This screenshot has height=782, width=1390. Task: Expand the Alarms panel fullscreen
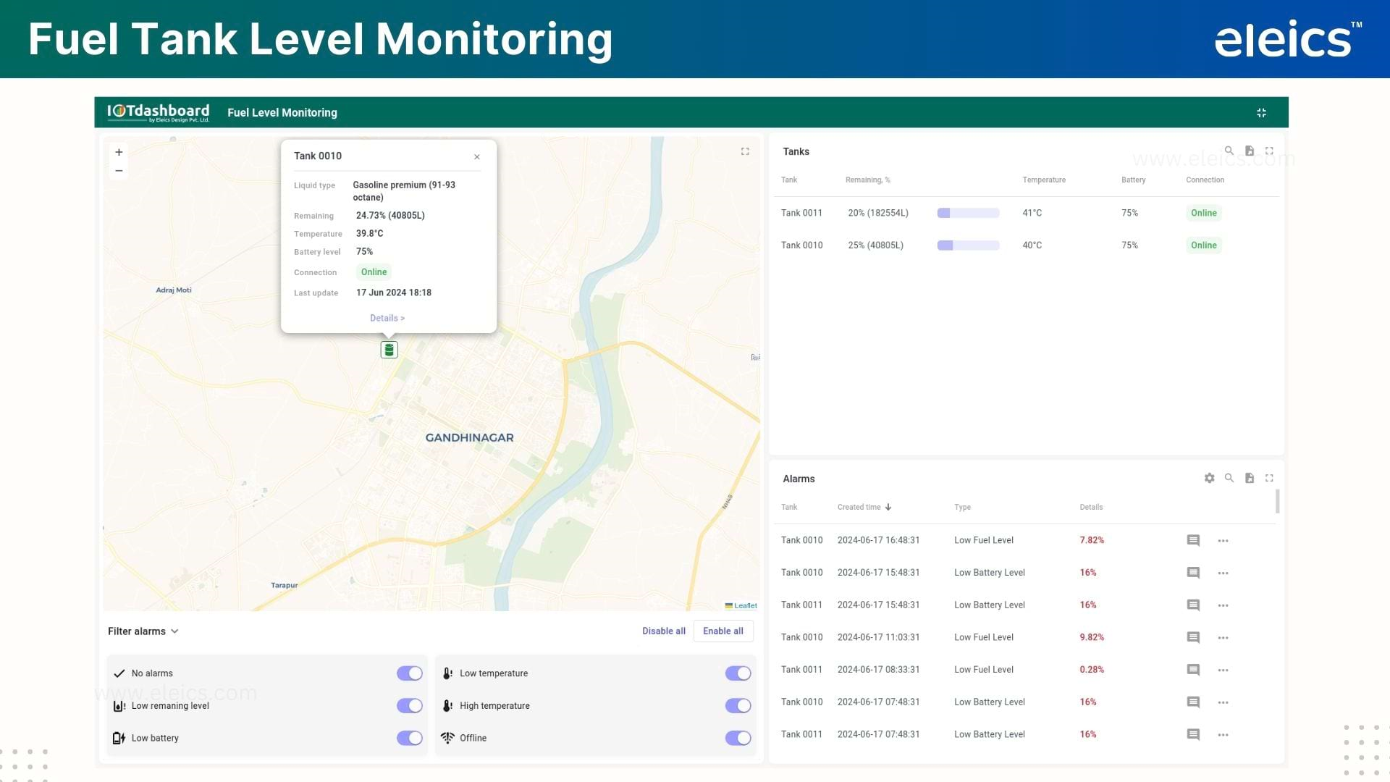point(1269,478)
